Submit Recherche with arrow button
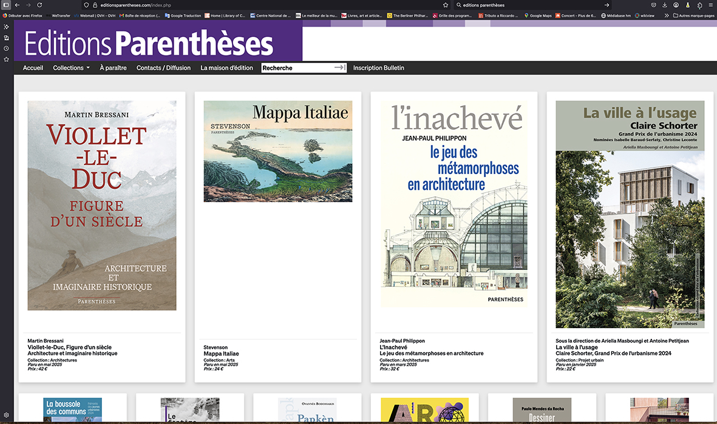717x424 pixels. coord(340,67)
